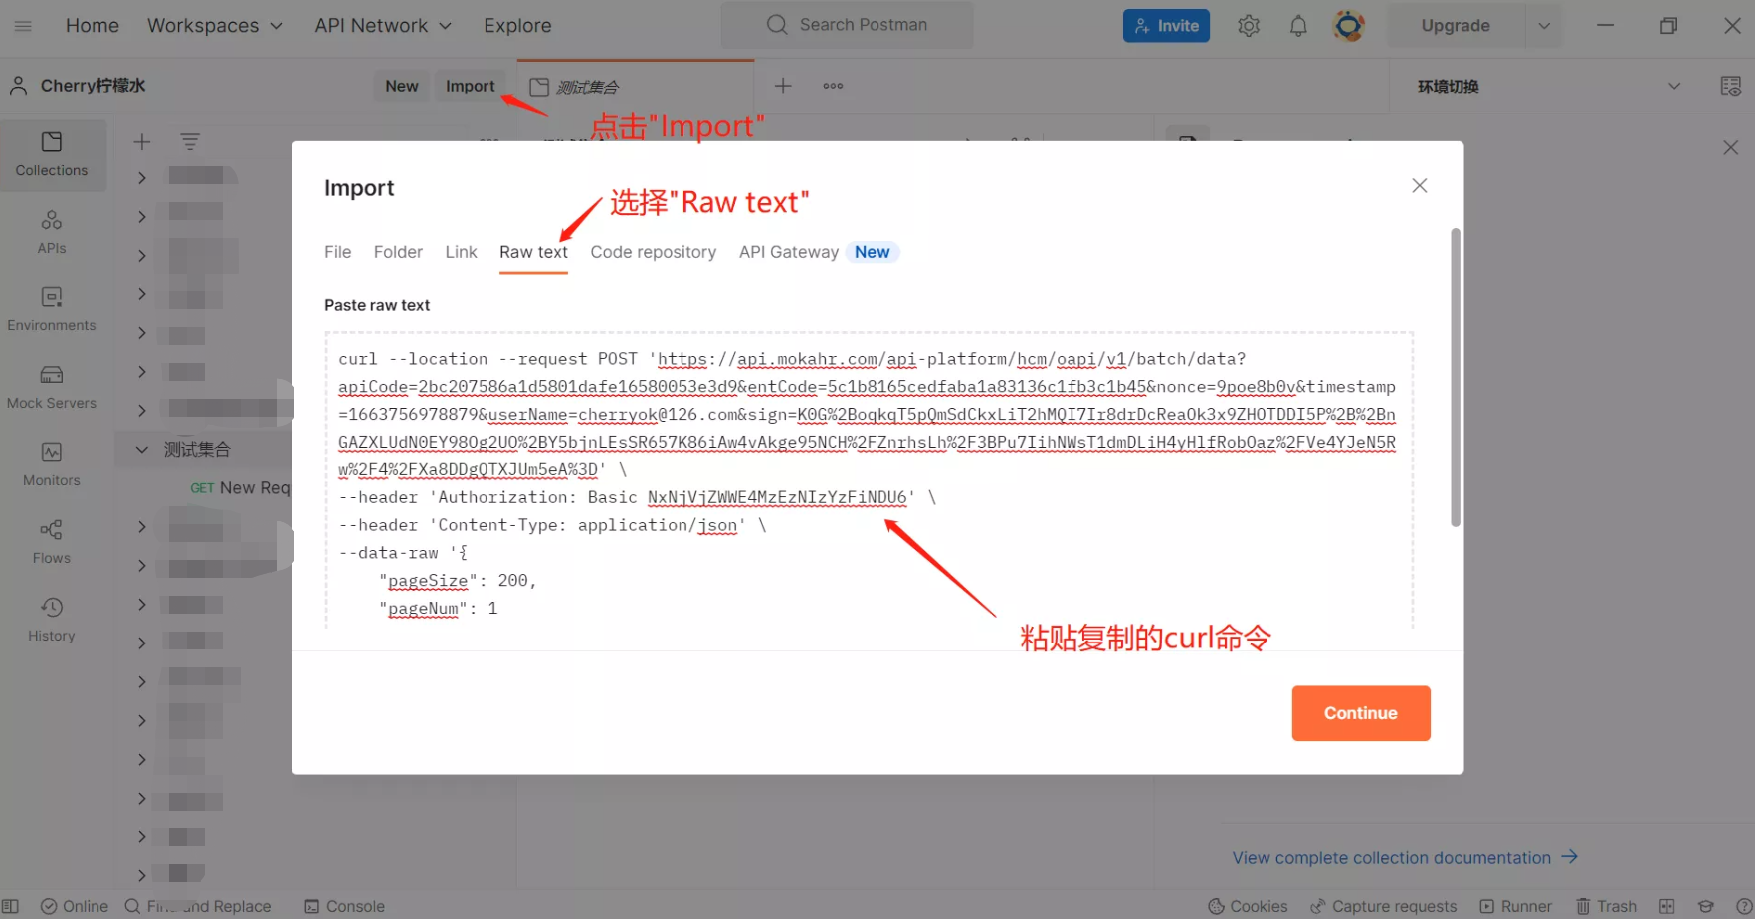Open Mock Servers in the sidebar
Screen dimensions: 1755x919
52,387
